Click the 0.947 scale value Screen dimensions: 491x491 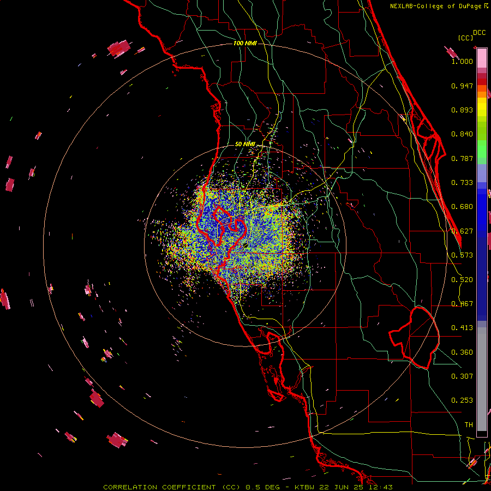(x=462, y=86)
